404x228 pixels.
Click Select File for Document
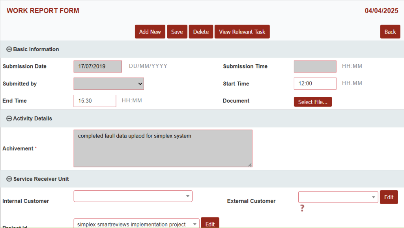pos(313,102)
